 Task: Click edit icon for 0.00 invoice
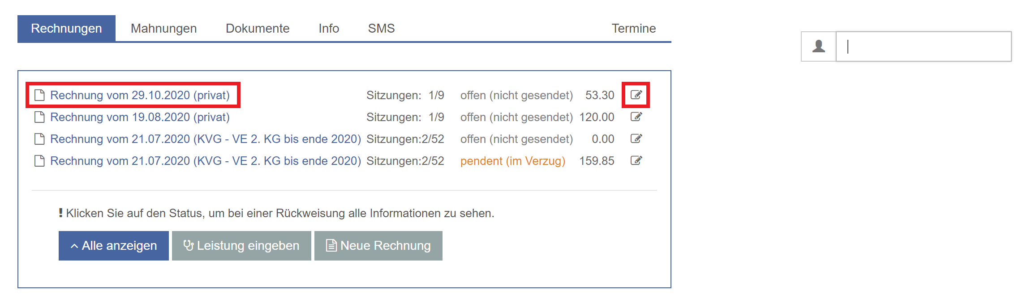click(636, 139)
